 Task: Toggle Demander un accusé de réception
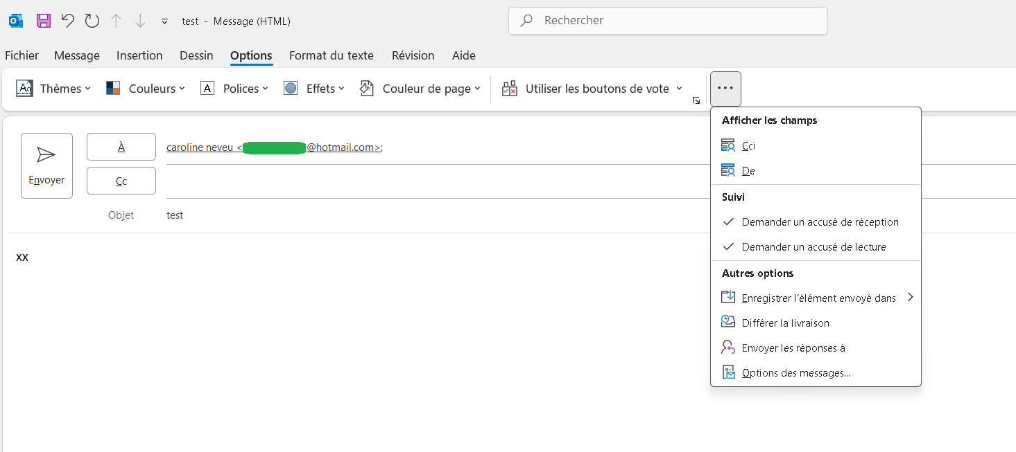816,222
